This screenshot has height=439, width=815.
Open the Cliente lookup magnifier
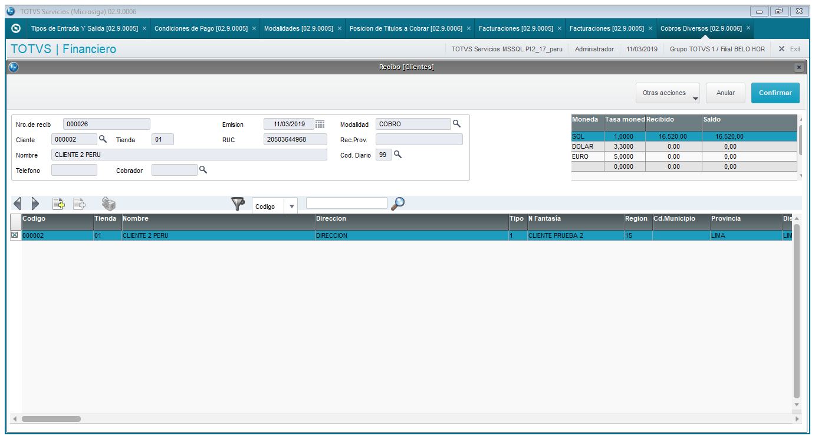pos(103,139)
